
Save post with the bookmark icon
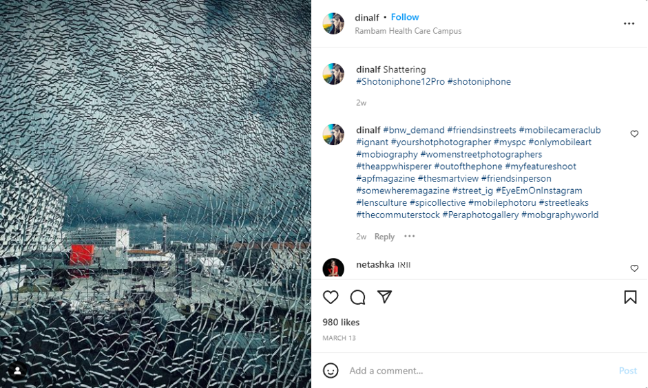[x=630, y=297]
